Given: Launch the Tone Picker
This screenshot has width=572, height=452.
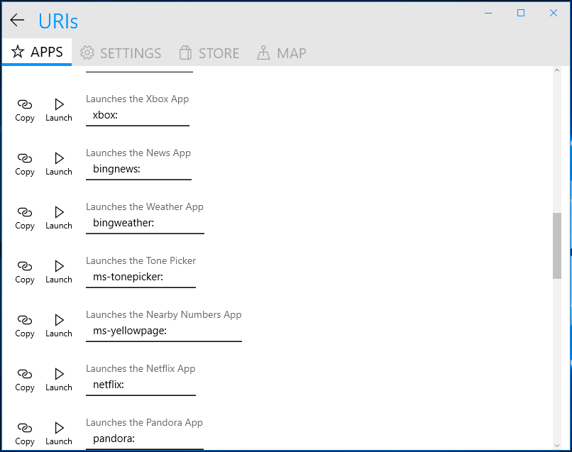Looking at the screenshot, I should pyautogui.click(x=59, y=272).
